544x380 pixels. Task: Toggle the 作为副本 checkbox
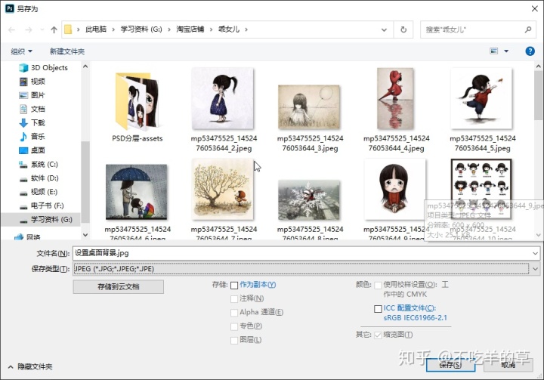(x=234, y=286)
